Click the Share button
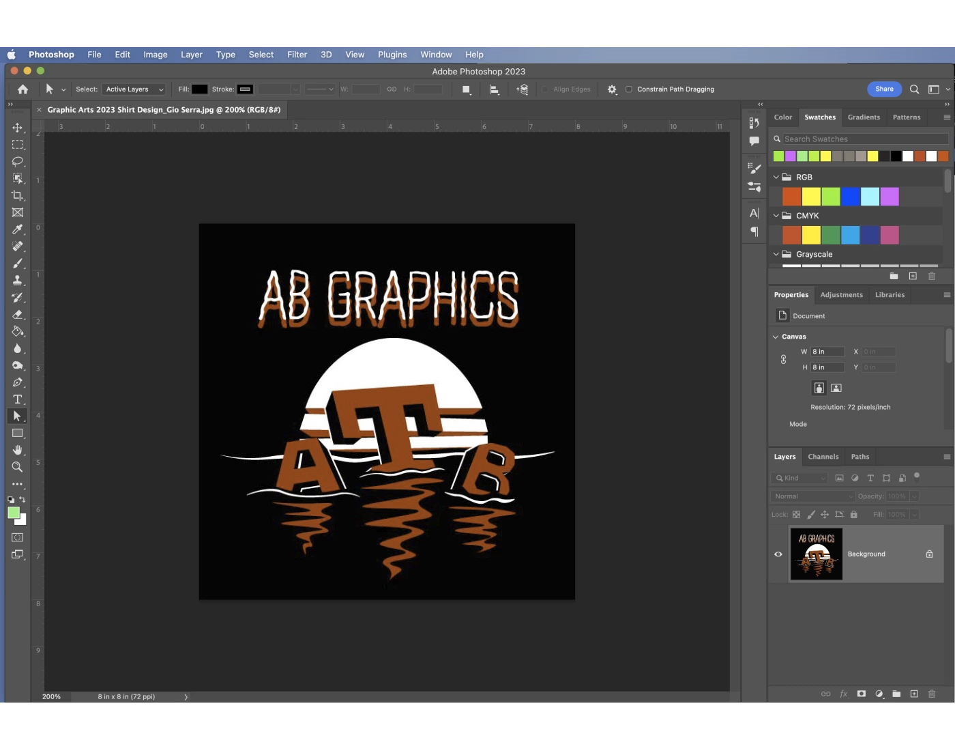Image resolution: width=955 pixels, height=751 pixels. pyautogui.click(x=884, y=89)
